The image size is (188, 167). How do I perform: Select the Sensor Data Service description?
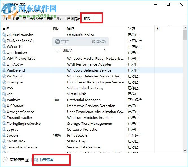tap(84, 147)
